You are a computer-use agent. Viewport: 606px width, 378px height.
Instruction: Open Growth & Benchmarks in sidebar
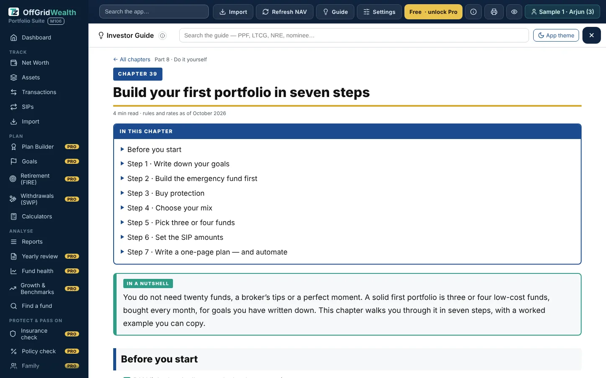44,289
